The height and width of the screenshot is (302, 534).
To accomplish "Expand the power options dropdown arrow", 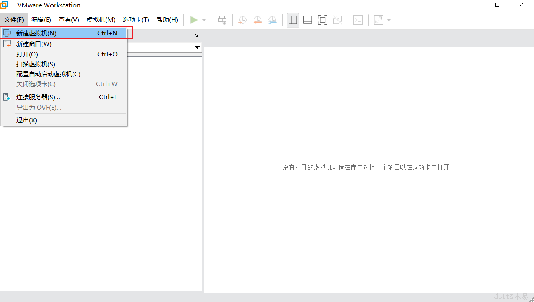I will (x=204, y=20).
